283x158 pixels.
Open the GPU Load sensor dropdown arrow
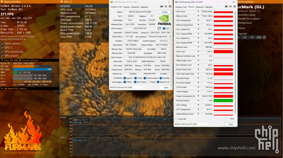(198, 51)
